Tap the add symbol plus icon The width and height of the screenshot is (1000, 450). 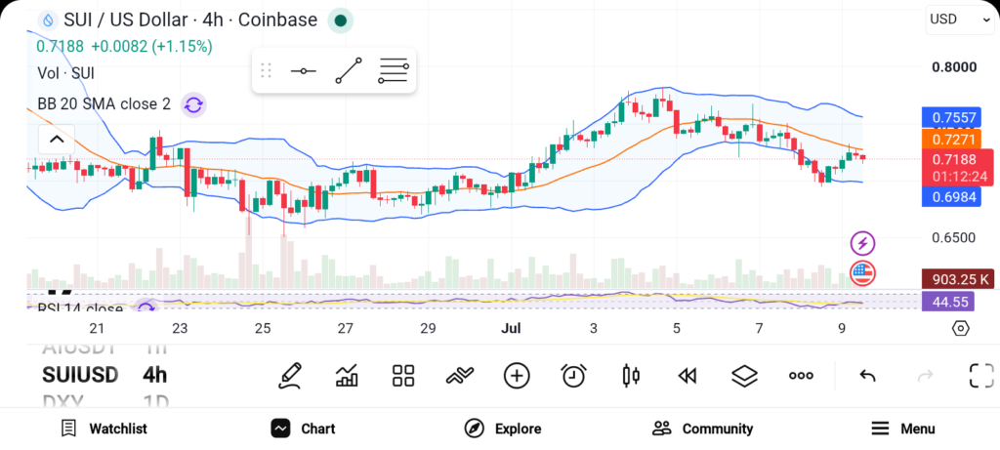coord(517,376)
